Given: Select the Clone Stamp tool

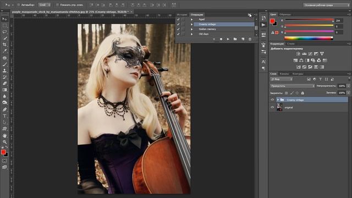Looking at the screenshot, I should (4, 70).
